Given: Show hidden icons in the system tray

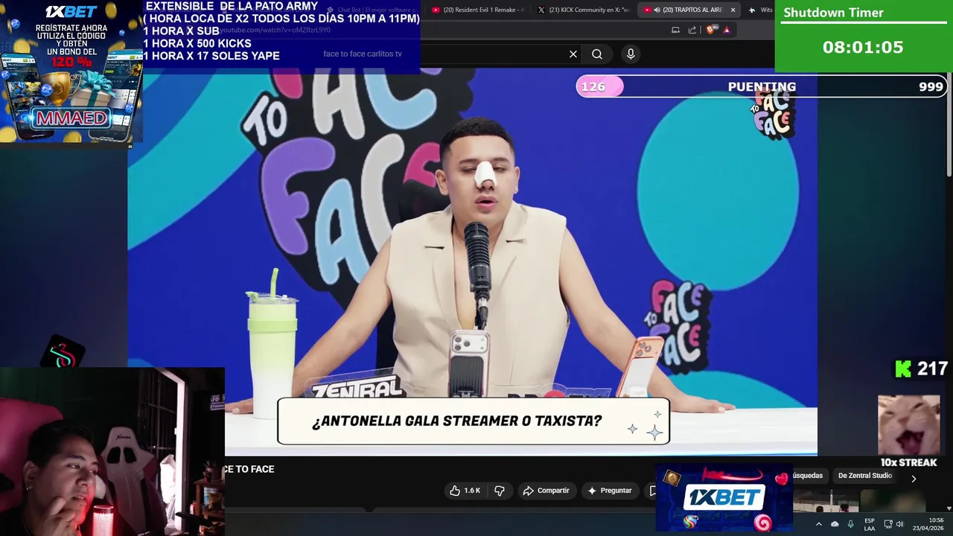Looking at the screenshot, I should [818, 524].
